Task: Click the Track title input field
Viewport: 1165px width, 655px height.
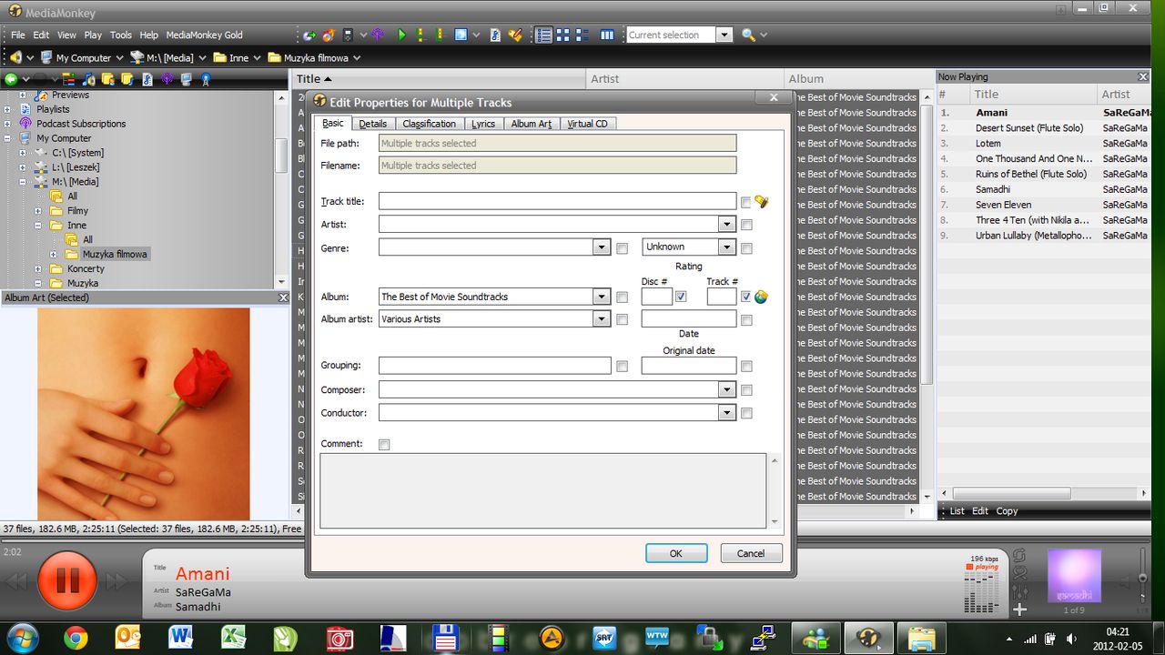Action: 557,201
